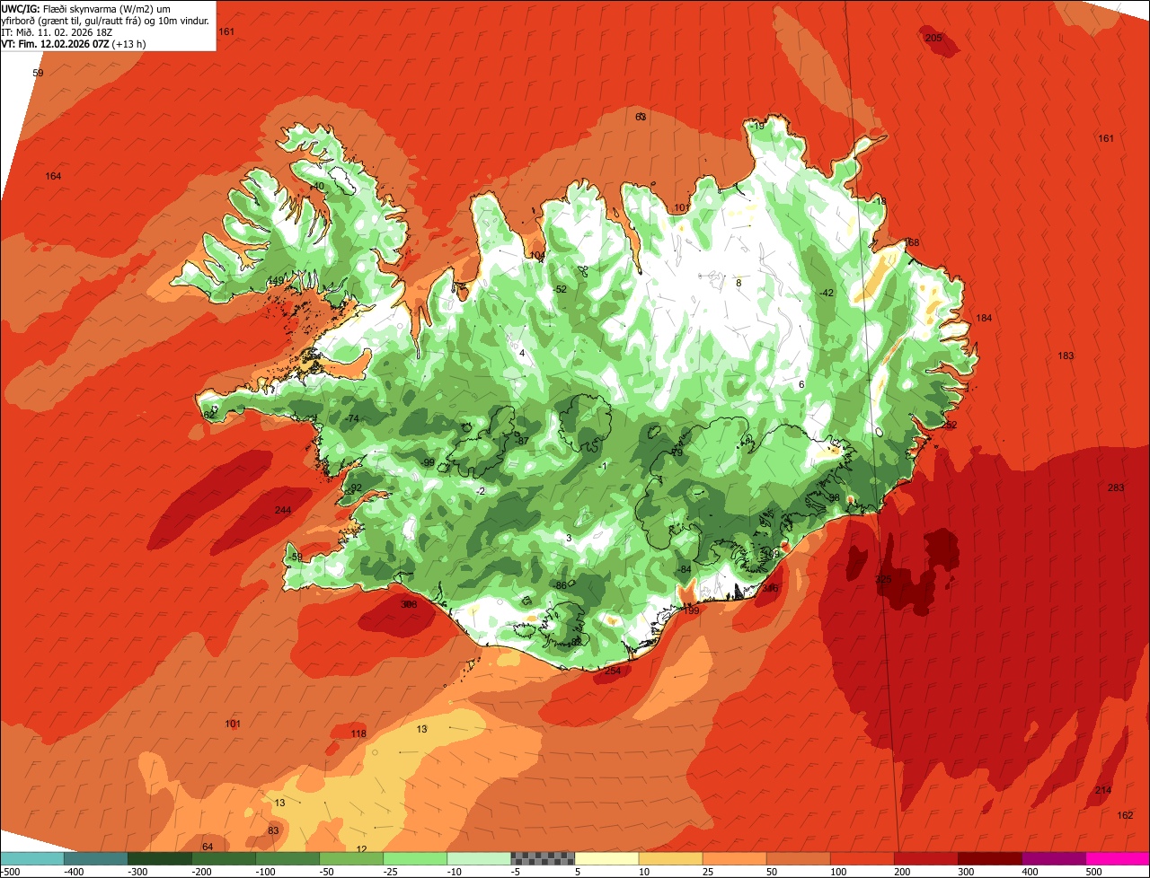The width and height of the screenshot is (1150, 878).
Task: Click the '118' value south of Iceland
Action: tap(358, 734)
